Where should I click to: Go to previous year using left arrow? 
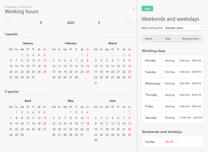tap(41, 23)
